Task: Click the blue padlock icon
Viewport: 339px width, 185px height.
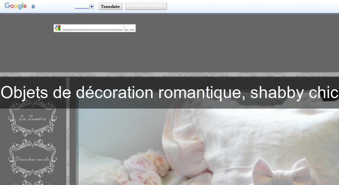Action: point(33,6)
